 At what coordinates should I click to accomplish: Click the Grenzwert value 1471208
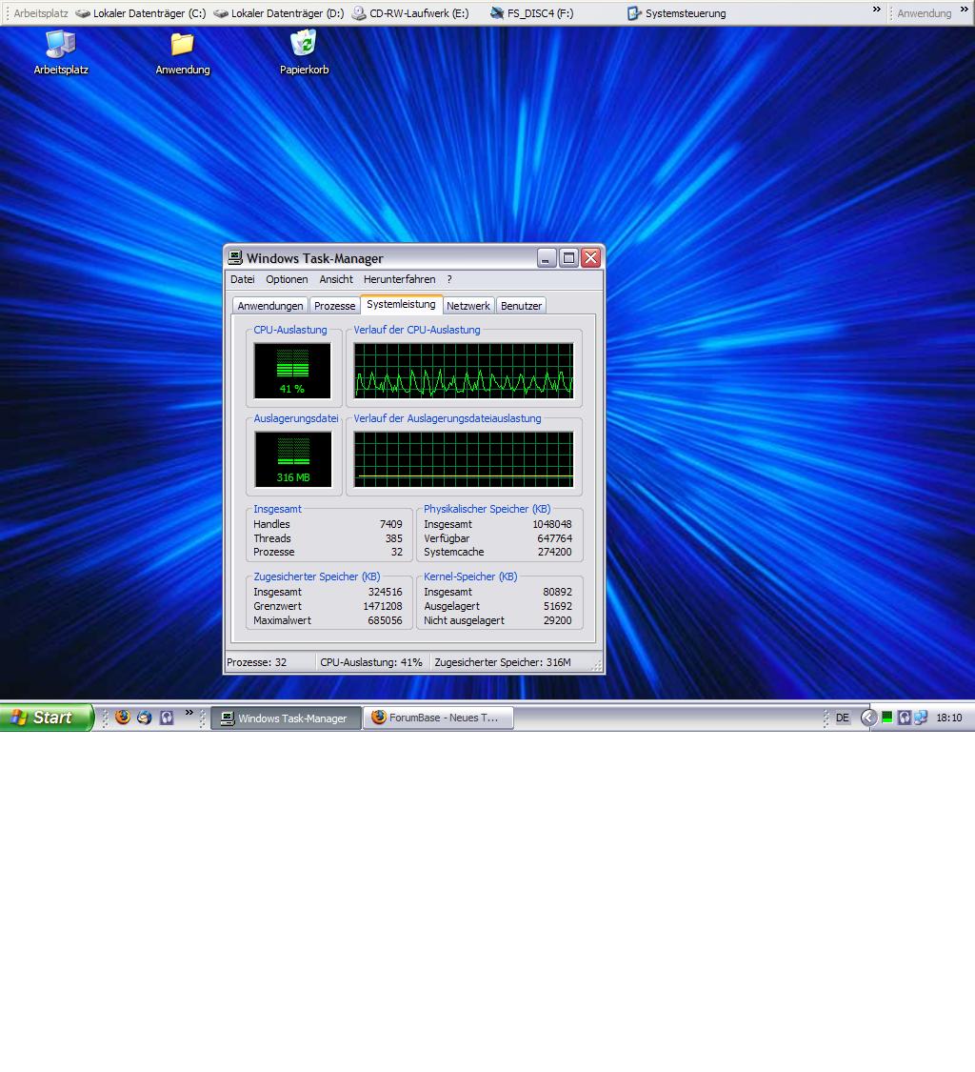pyautogui.click(x=383, y=606)
